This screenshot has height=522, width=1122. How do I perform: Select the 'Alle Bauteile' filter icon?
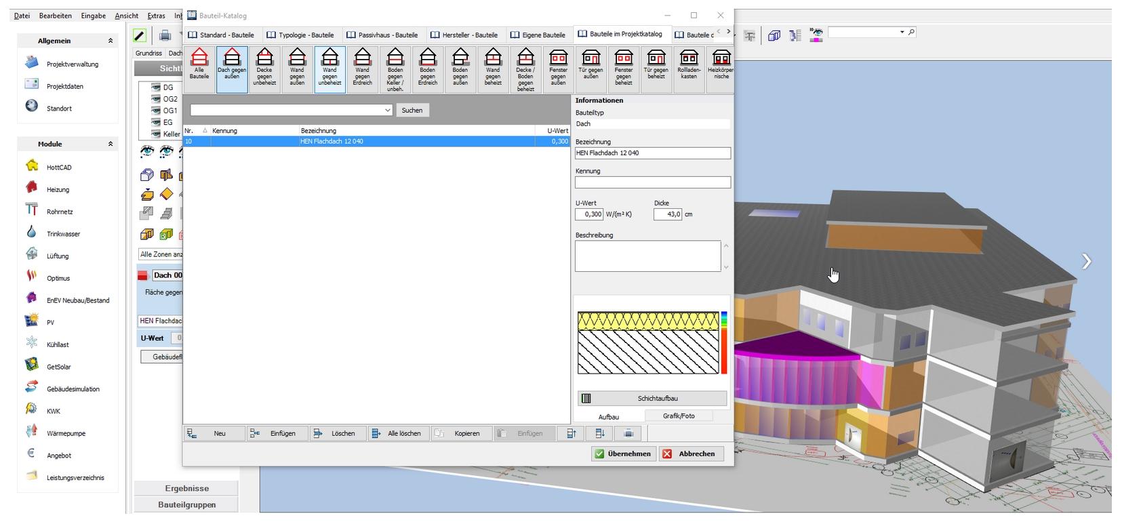(x=199, y=69)
